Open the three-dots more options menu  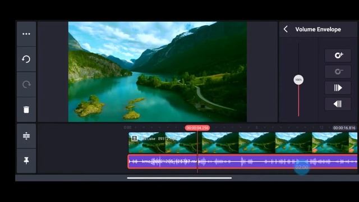click(x=26, y=34)
